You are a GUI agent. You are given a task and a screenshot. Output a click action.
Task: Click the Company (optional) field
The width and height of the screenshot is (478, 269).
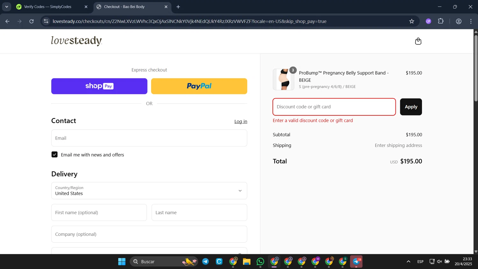coord(149,234)
